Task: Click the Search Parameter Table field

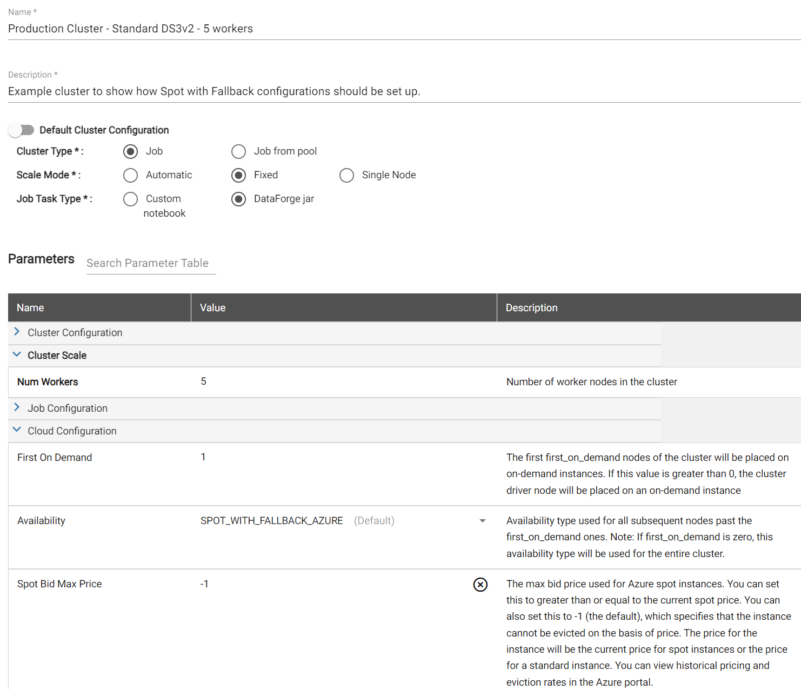Action: pos(151,263)
